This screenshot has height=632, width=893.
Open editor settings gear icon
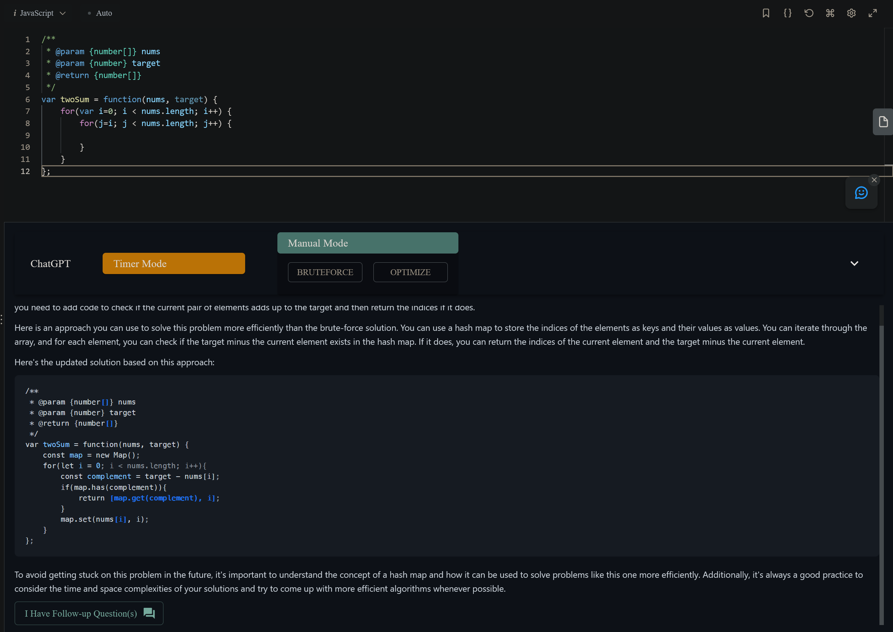point(851,13)
